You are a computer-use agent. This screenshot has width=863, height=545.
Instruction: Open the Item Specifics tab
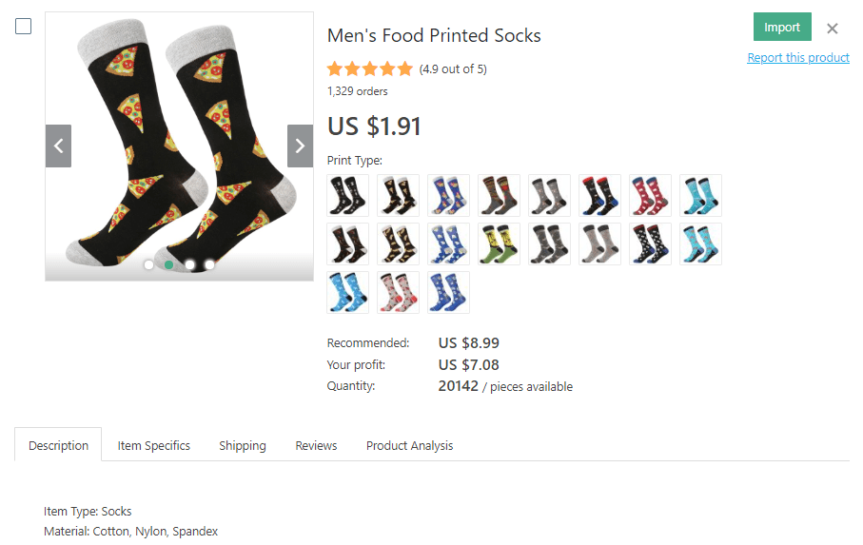pyautogui.click(x=153, y=445)
